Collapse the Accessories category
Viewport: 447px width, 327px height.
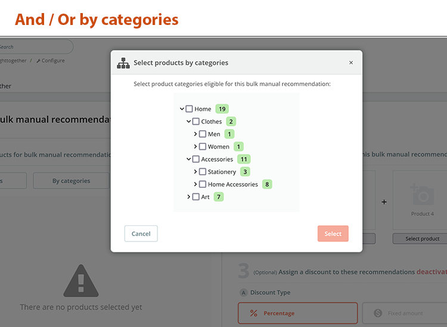[x=189, y=159]
